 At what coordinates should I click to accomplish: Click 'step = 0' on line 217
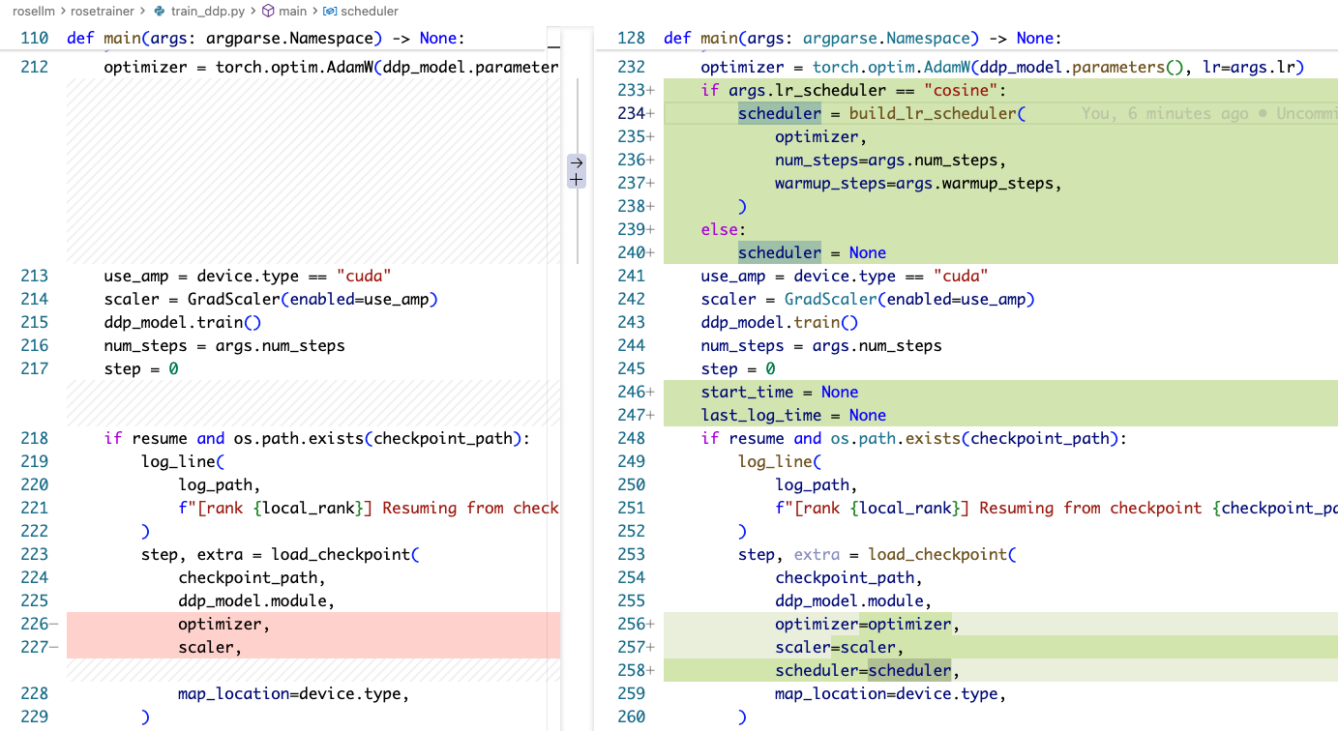(141, 368)
